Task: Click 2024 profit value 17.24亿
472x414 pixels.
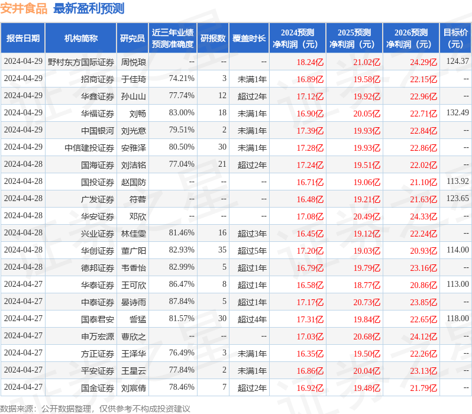Action: (310, 165)
